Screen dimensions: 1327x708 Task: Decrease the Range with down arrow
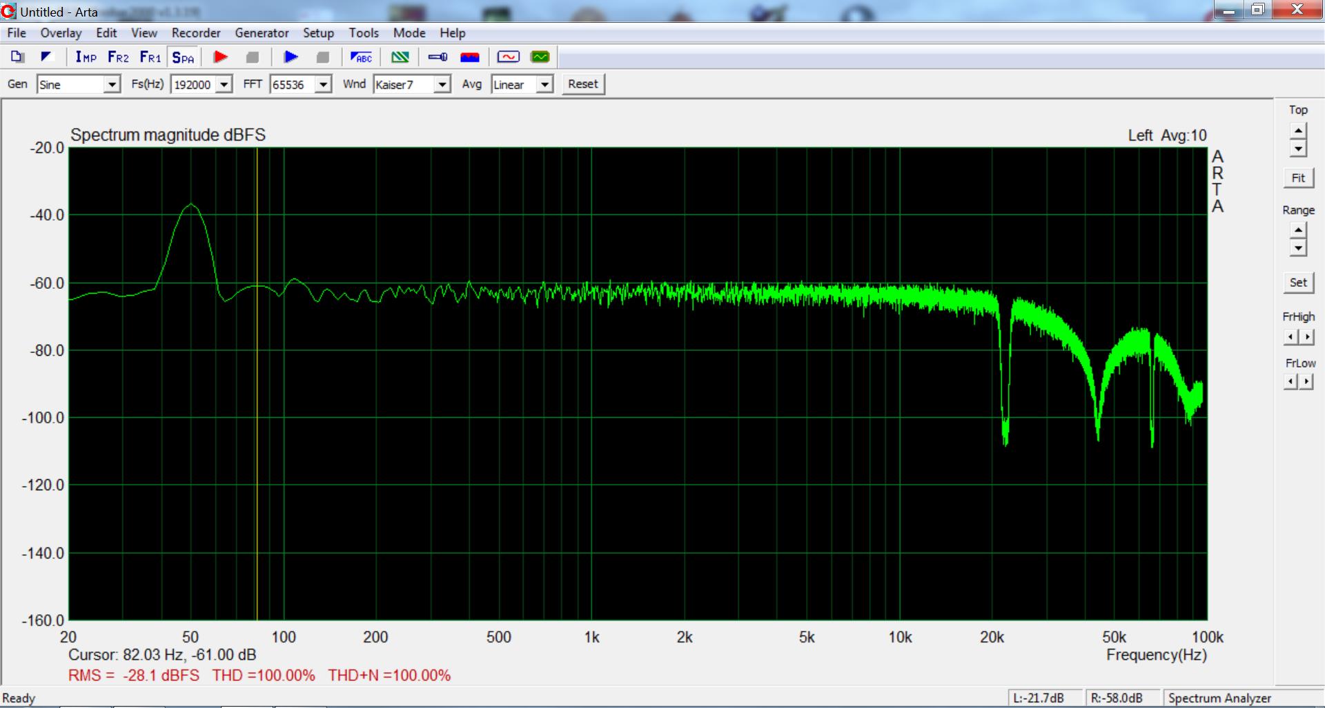coord(1298,248)
